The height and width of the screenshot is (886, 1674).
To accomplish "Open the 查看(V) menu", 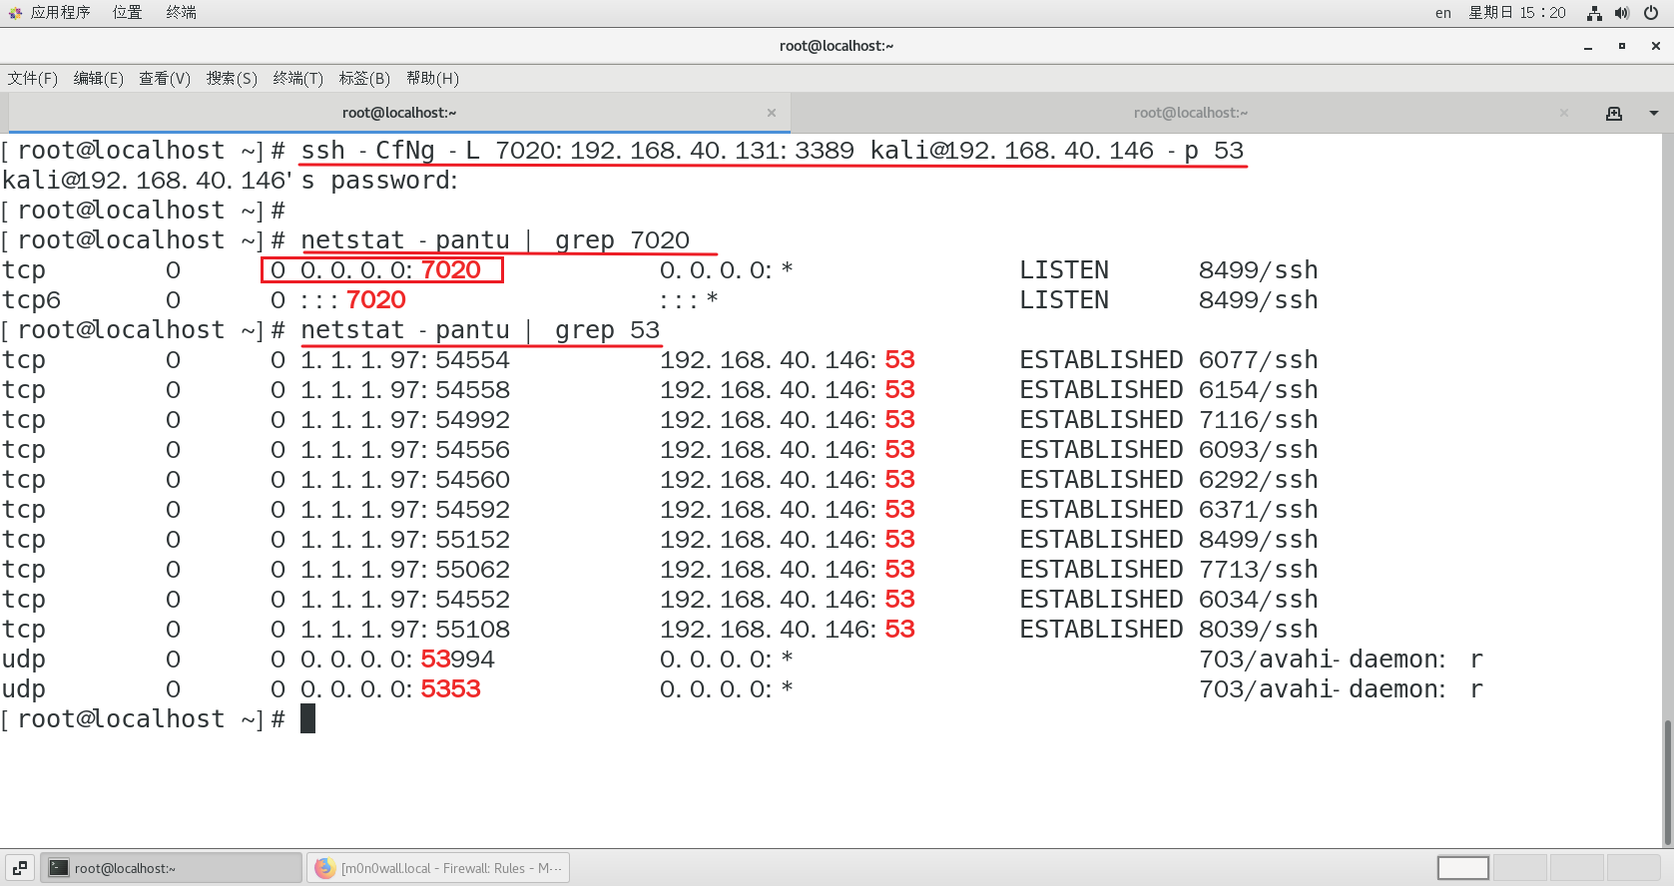I will (x=165, y=78).
